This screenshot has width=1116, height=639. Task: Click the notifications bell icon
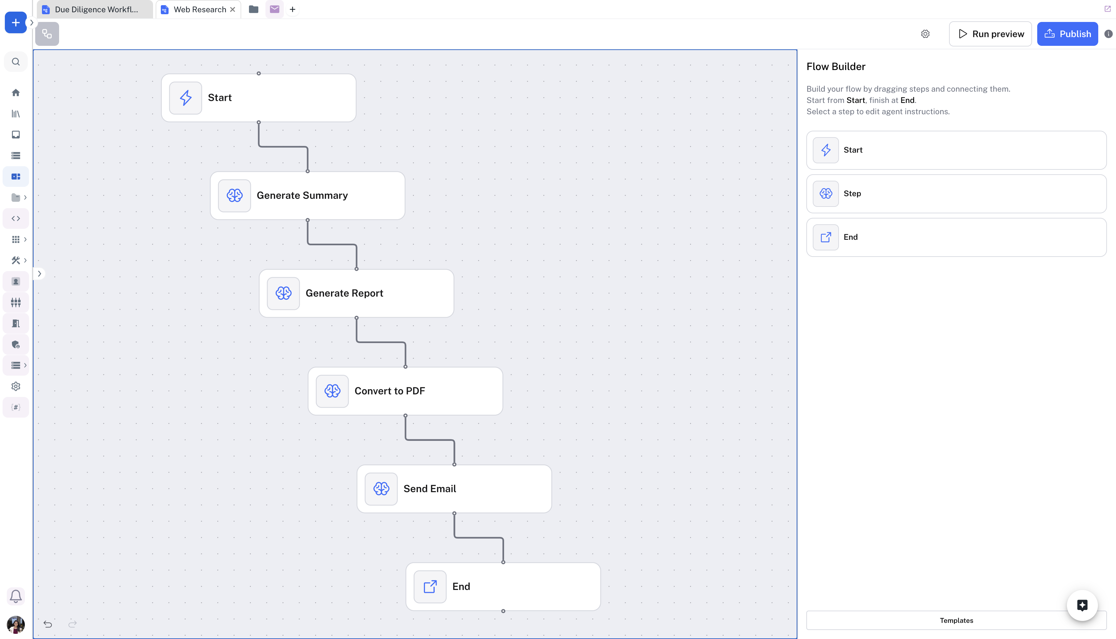click(16, 596)
